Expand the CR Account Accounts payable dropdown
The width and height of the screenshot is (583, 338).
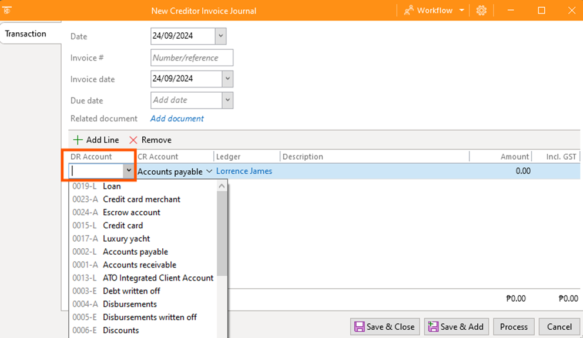click(x=209, y=171)
